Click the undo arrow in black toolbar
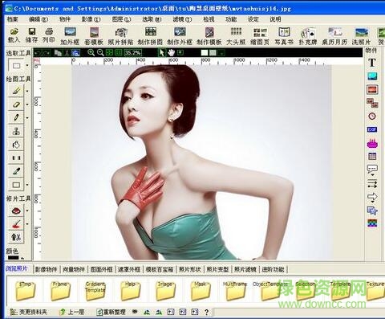This screenshot has height=319, width=385. [38, 53]
